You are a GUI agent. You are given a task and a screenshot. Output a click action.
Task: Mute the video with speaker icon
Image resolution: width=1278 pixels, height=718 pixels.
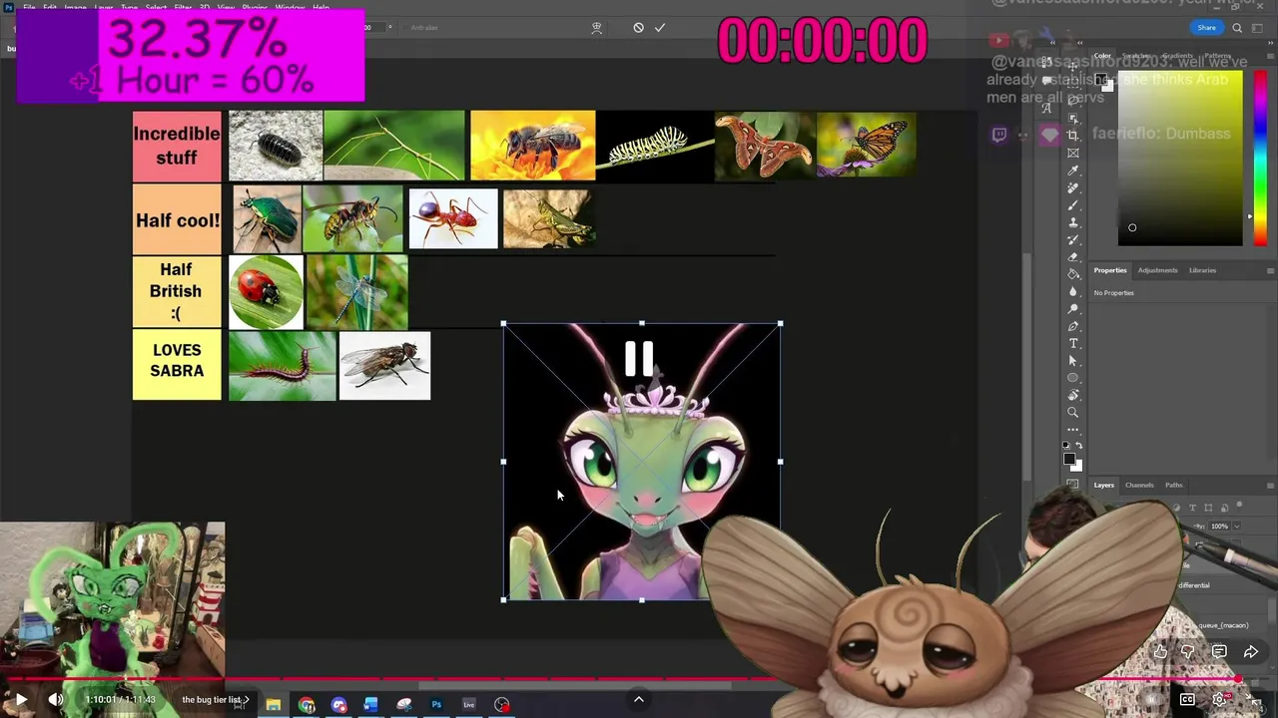56,700
